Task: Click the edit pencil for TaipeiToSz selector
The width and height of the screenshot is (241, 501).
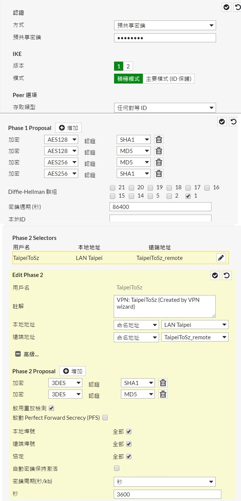Action: tap(221, 258)
